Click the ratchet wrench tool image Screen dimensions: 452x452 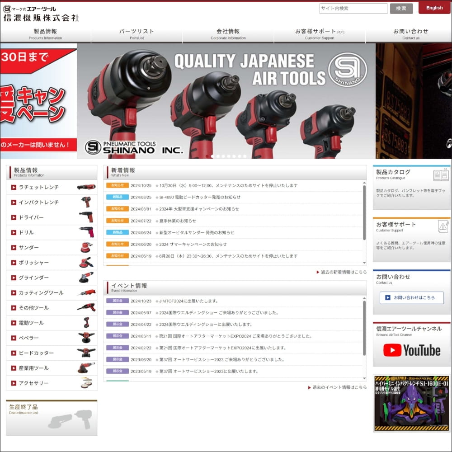tap(86, 187)
